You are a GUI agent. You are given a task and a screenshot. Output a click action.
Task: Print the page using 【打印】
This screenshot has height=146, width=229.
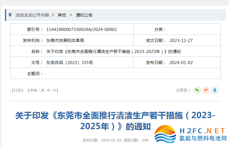(x=18, y=90)
